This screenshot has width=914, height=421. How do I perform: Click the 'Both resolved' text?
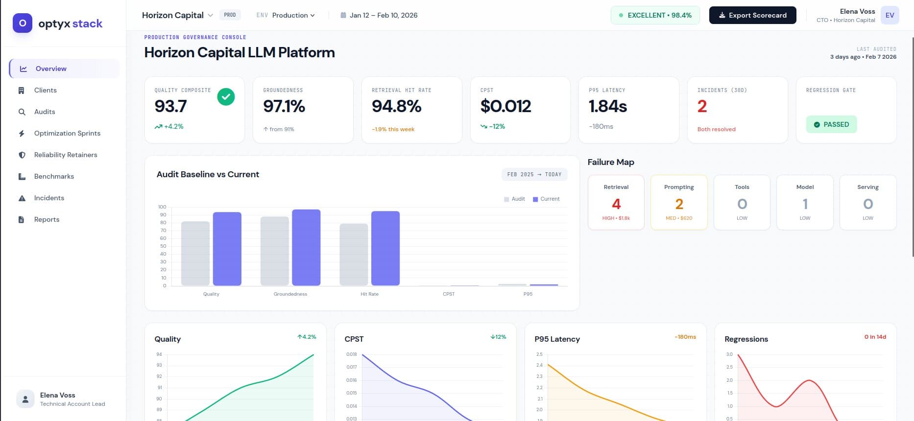click(x=716, y=129)
